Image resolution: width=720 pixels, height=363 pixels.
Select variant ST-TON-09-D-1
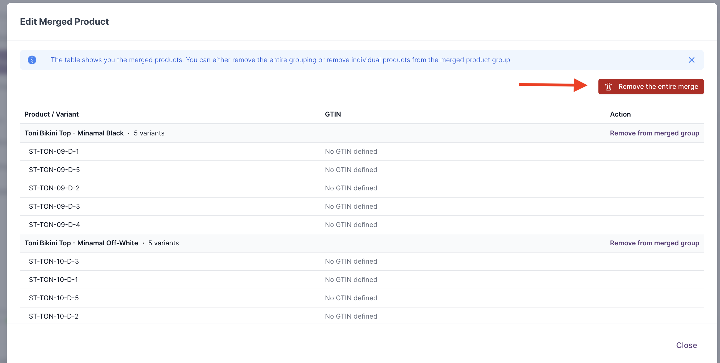pyautogui.click(x=54, y=151)
